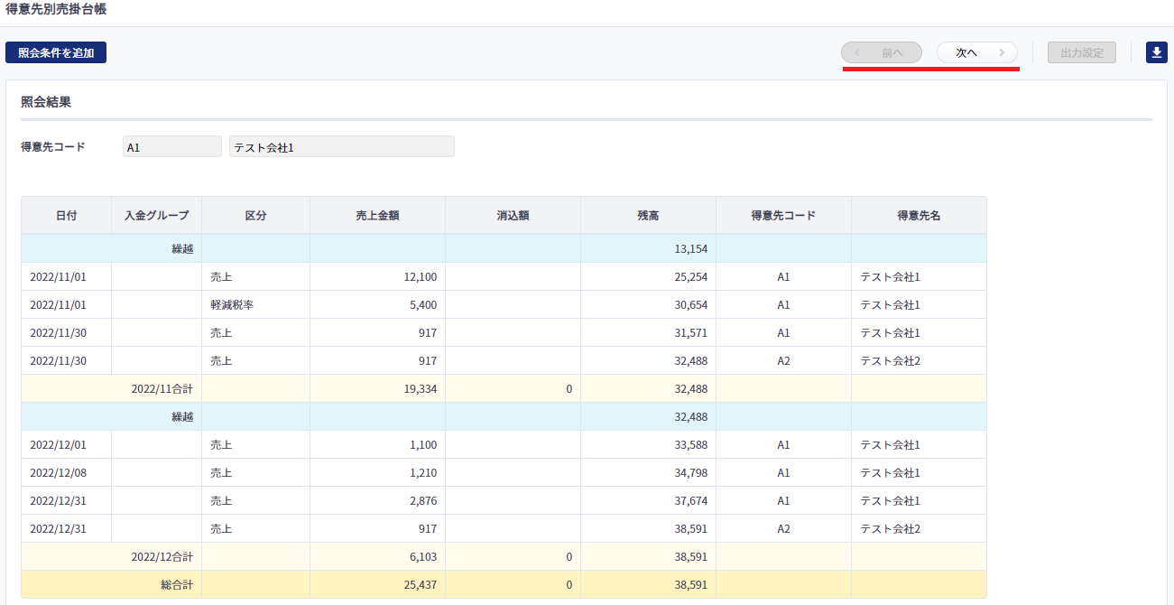Image resolution: width=1174 pixels, height=605 pixels.
Task: Click the sales amount 1,210
Action: click(423, 473)
